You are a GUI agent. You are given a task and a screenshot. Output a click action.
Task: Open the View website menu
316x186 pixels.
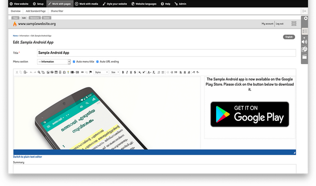pos(19,4)
